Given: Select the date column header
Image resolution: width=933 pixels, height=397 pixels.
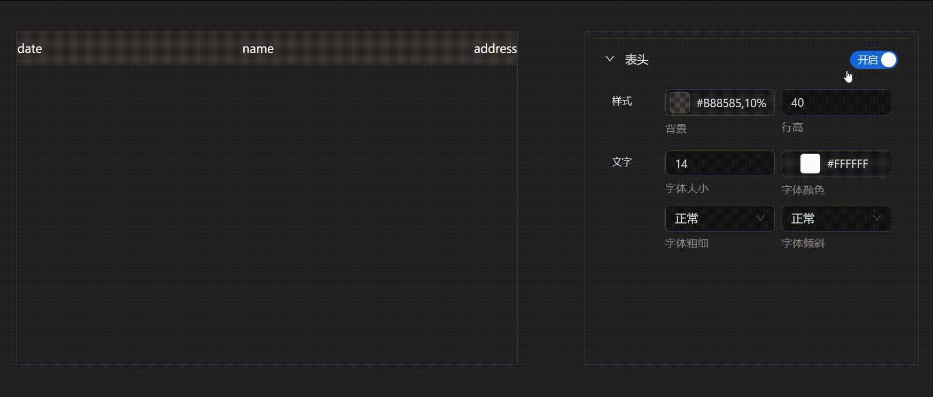Looking at the screenshot, I should click(29, 49).
